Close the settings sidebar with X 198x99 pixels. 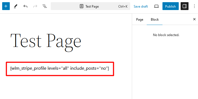(194, 19)
